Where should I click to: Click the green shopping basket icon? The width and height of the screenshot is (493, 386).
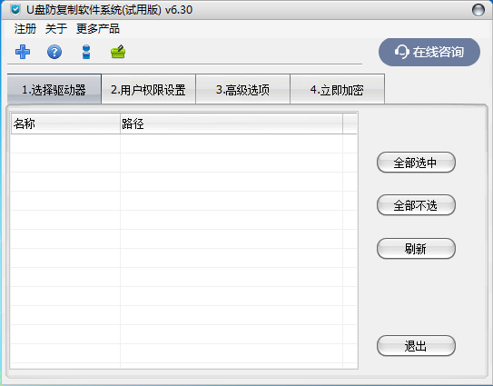pyautogui.click(x=118, y=52)
